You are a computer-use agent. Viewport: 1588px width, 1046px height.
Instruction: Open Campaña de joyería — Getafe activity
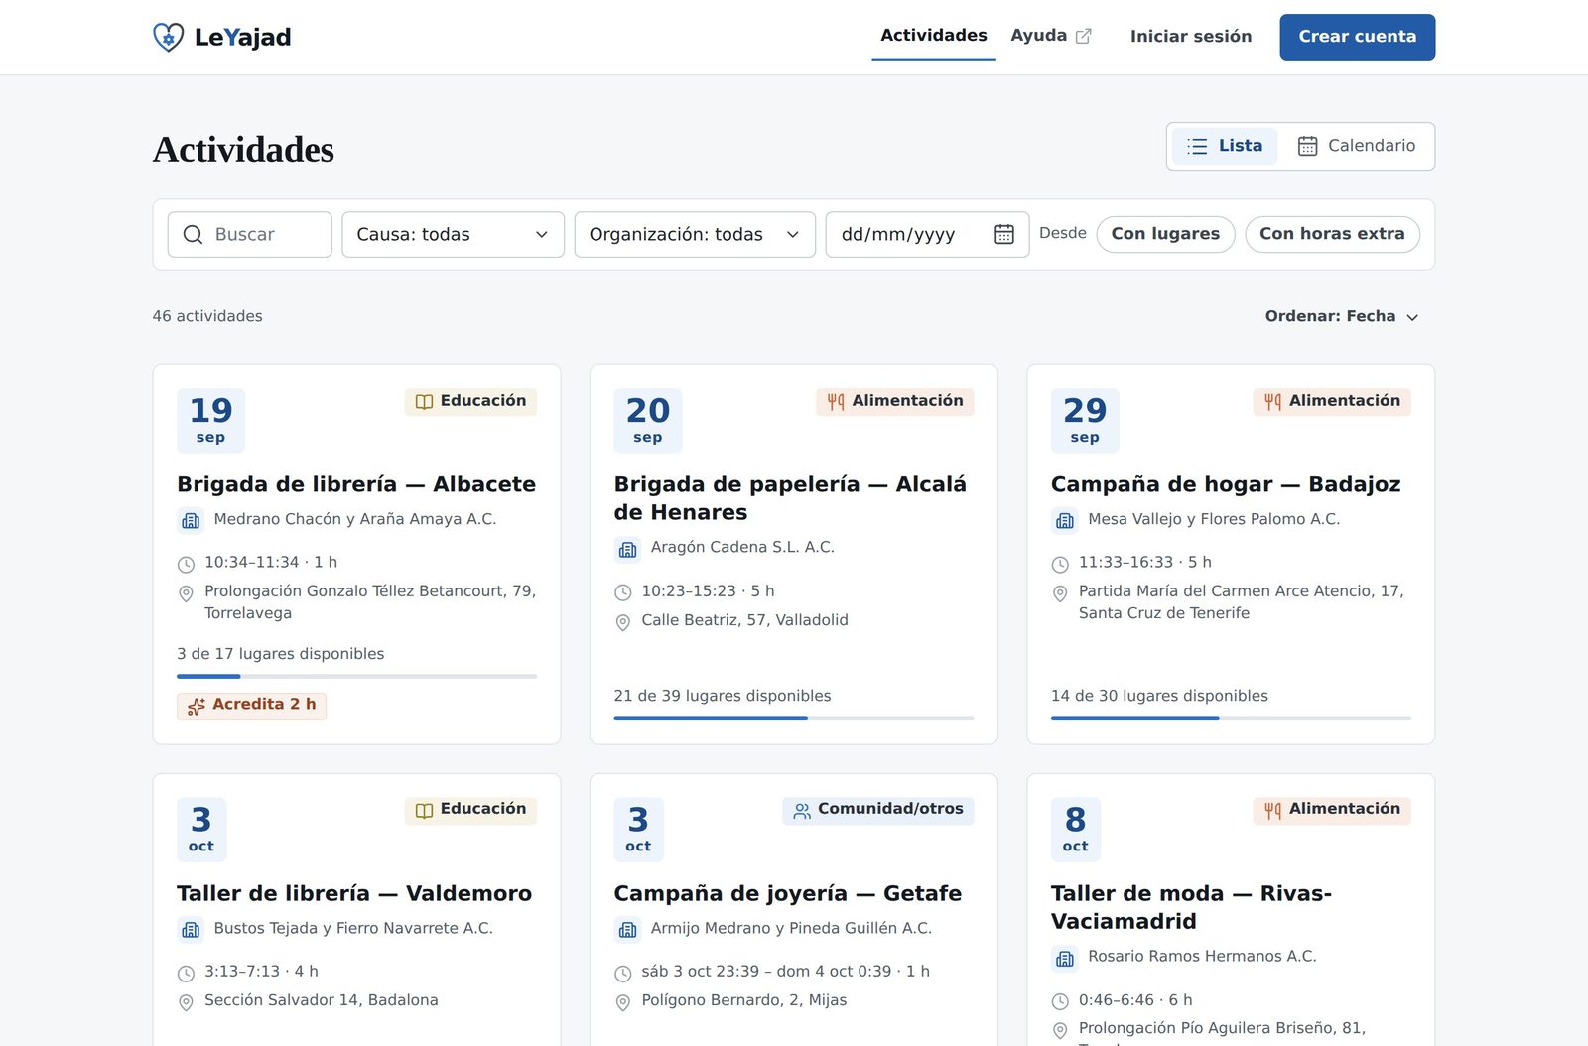point(788,893)
